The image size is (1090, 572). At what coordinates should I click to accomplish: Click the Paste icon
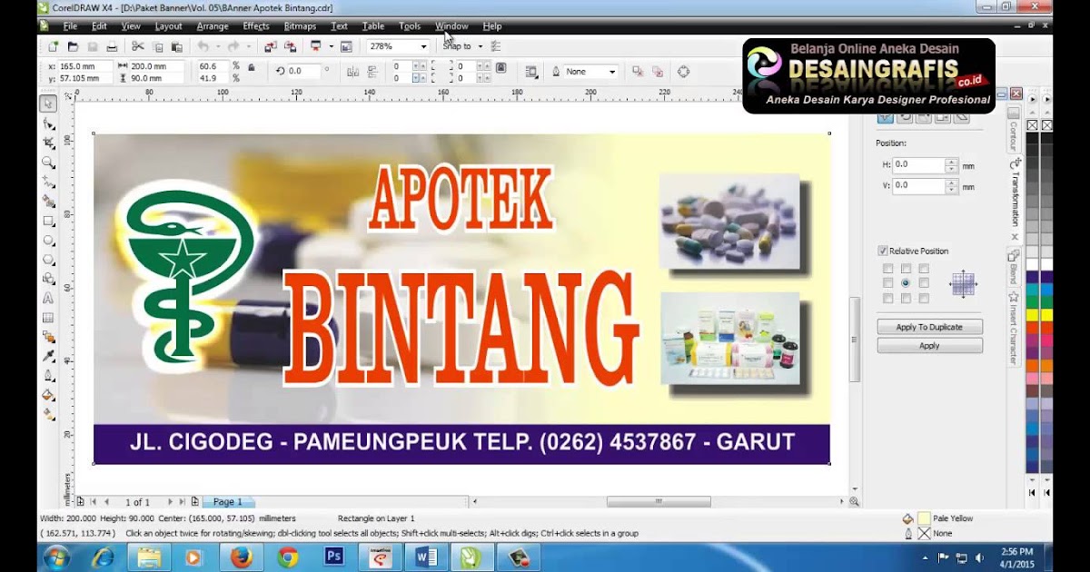pos(177,46)
